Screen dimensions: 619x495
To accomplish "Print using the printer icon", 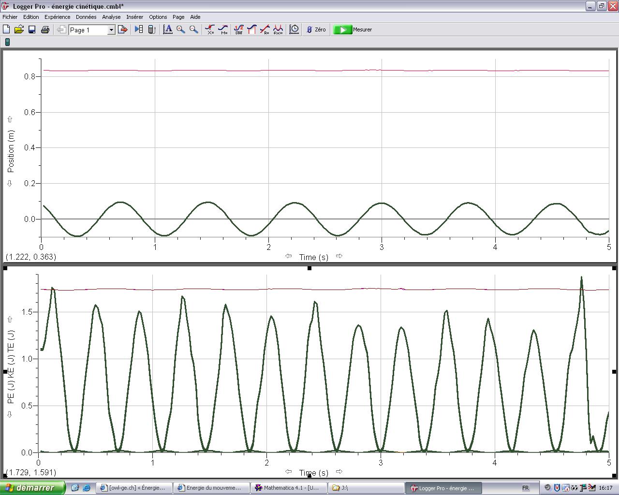I will (45, 29).
